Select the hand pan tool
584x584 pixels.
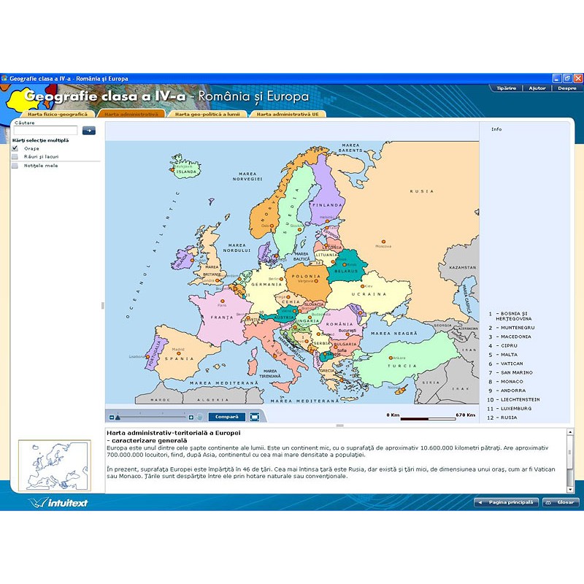[199, 418]
